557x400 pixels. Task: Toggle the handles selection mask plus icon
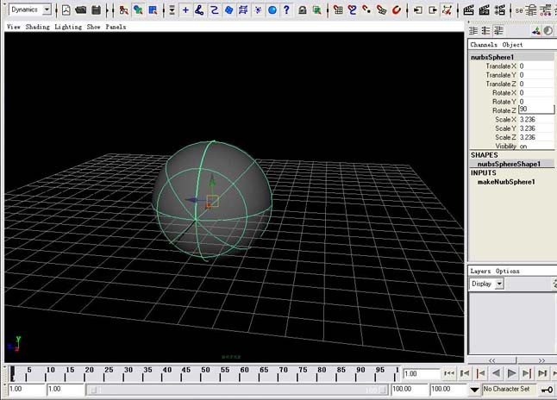(x=185, y=10)
